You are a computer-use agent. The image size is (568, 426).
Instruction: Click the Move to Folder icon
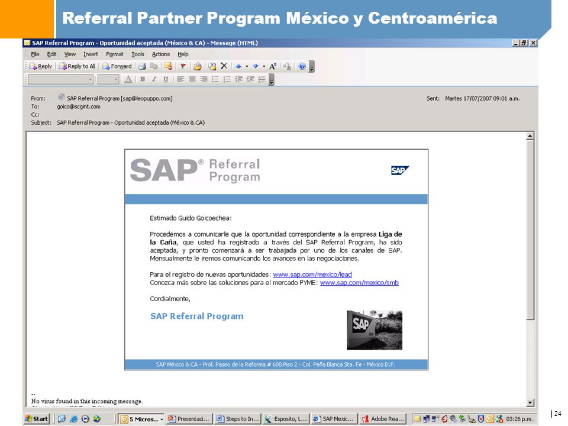[x=198, y=66]
